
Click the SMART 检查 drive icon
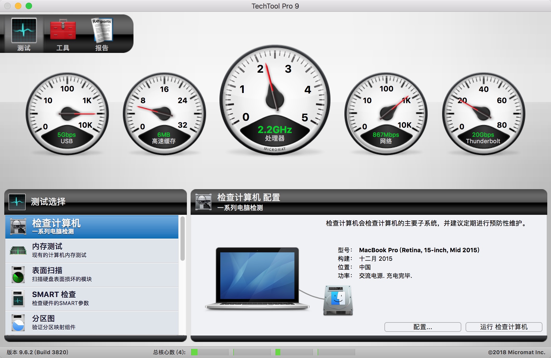coord(18,299)
